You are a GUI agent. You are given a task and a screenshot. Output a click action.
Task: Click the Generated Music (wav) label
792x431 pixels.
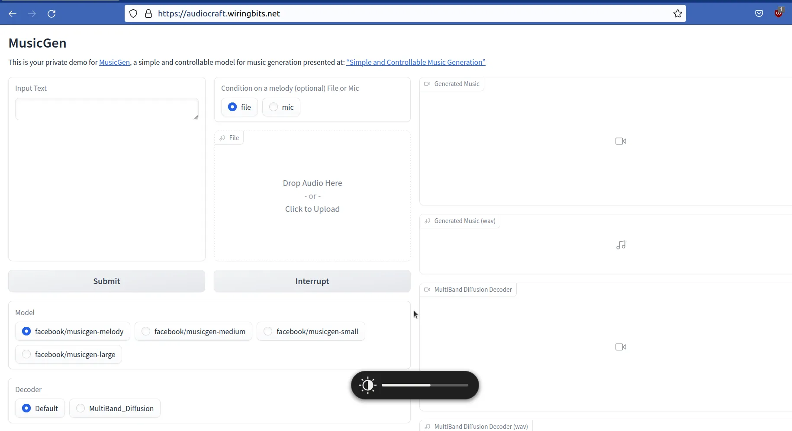460,221
